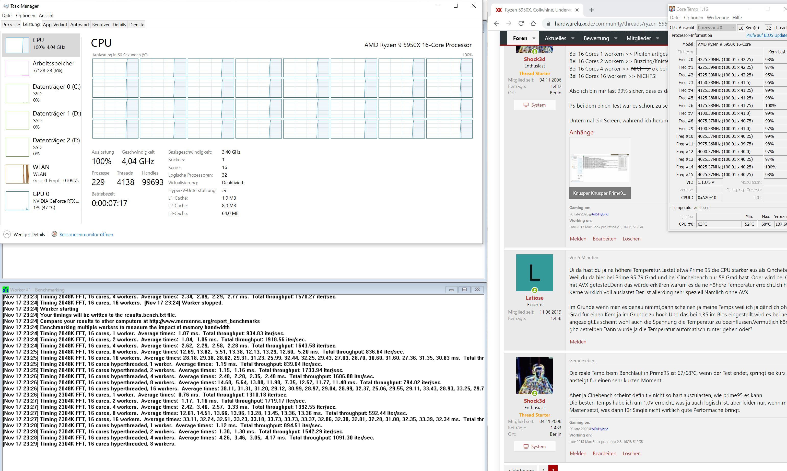Viewport: 787px width, 471px height.
Task: Open AiR/Hybrid link in first post signature
Action: pos(600,214)
